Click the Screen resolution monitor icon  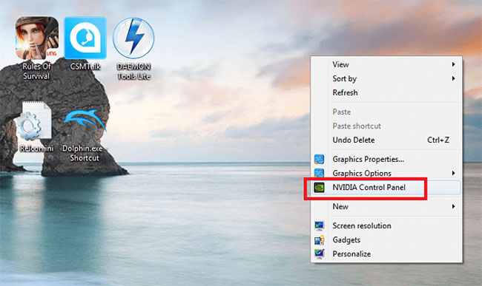tap(319, 226)
